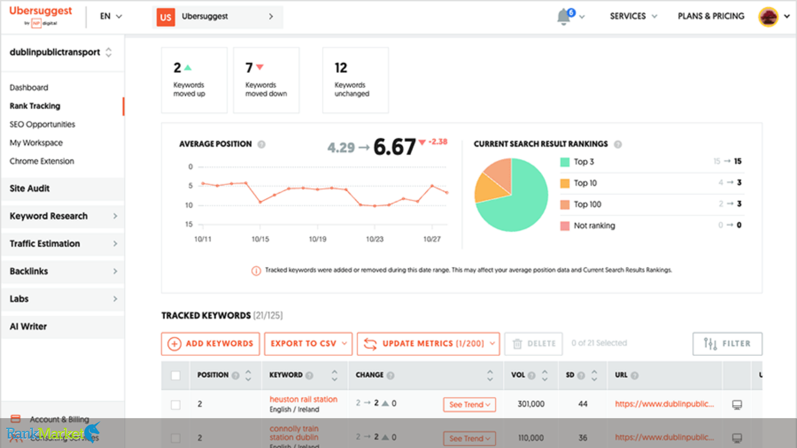Image resolution: width=797 pixels, height=448 pixels.
Task: Open the connolly train station dublin keyword link
Action: [x=294, y=433]
